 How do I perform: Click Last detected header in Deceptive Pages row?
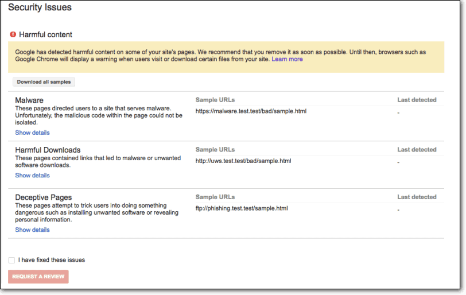click(x=417, y=197)
